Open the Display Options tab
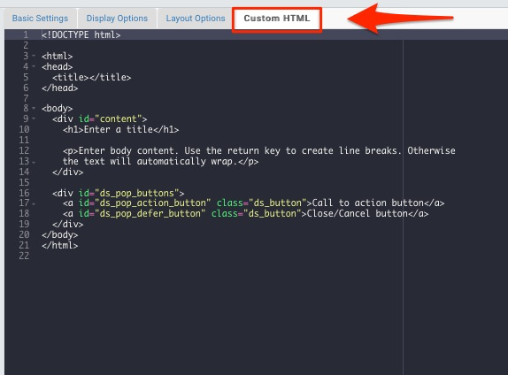The height and width of the screenshot is (375, 508). (x=117, y=19)
